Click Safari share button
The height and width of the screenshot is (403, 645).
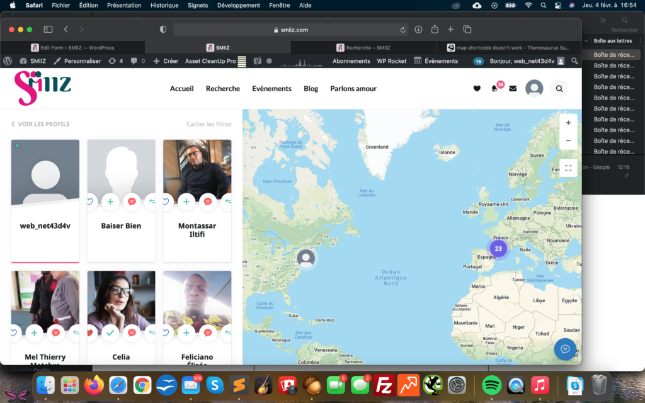435,29
